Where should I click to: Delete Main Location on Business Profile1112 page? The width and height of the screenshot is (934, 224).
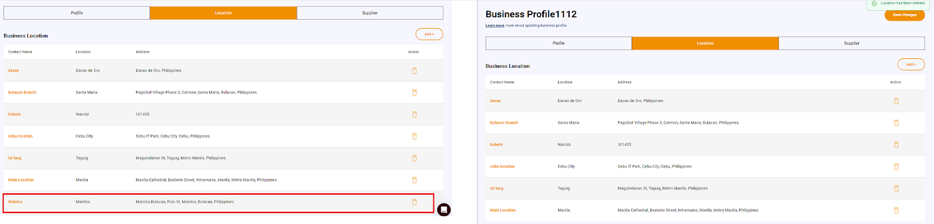click(896, 210)
